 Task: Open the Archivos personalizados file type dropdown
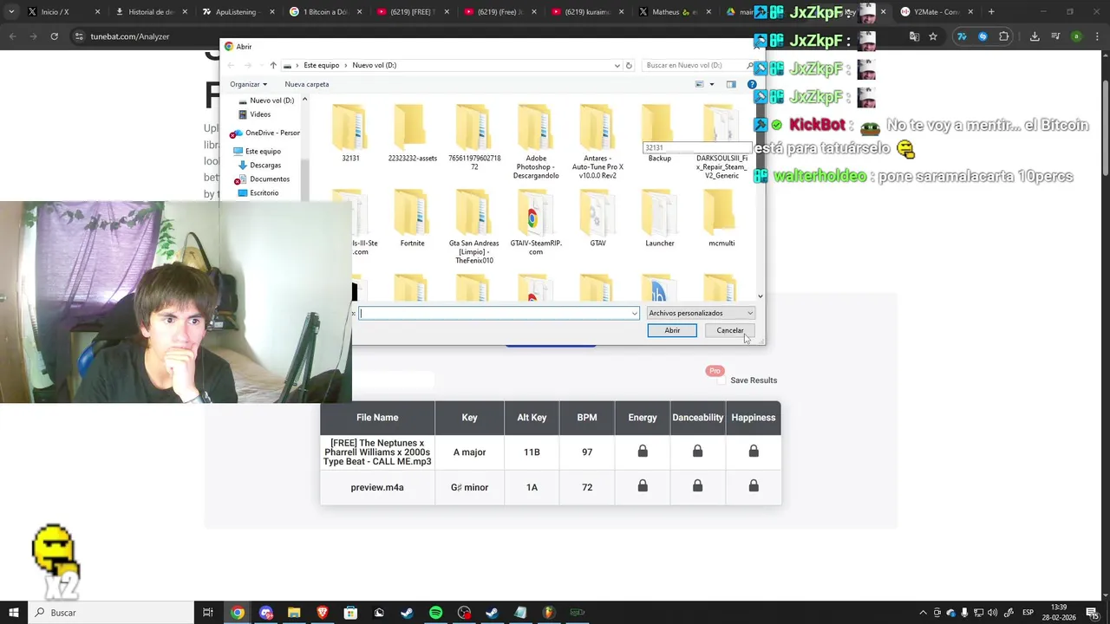701,313
